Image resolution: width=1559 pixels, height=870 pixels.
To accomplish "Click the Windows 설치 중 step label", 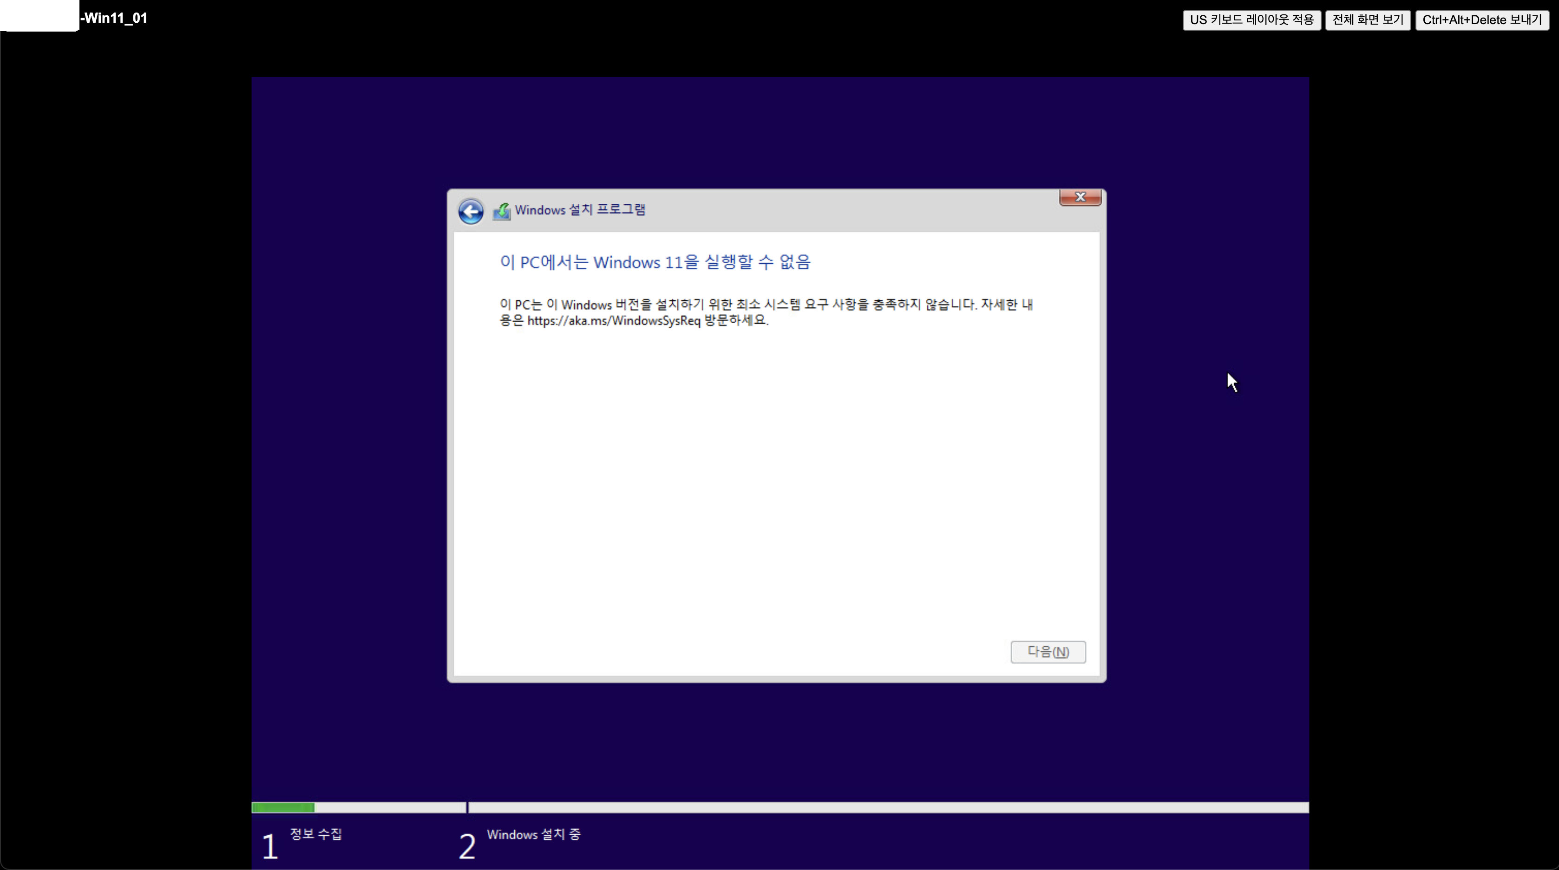I will [533, 834].
